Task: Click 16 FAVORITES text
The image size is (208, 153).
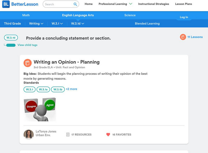Action: pos(122,135)
